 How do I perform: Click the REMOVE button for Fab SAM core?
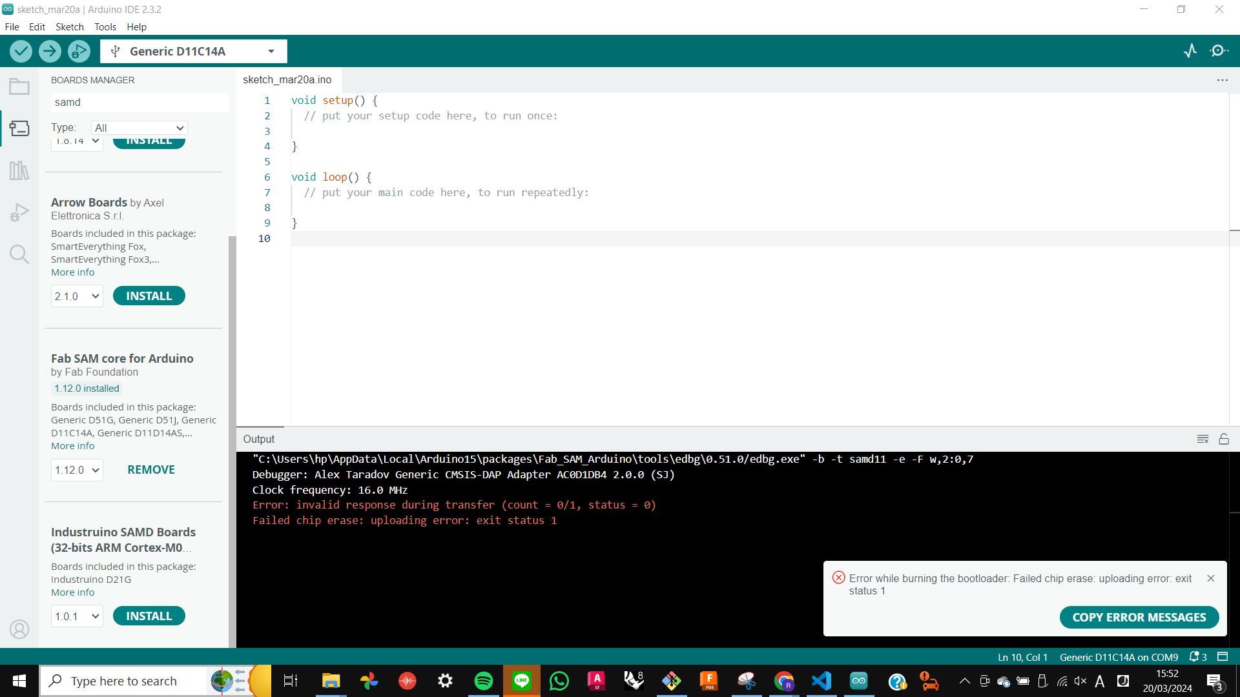[x=150, y=469]
